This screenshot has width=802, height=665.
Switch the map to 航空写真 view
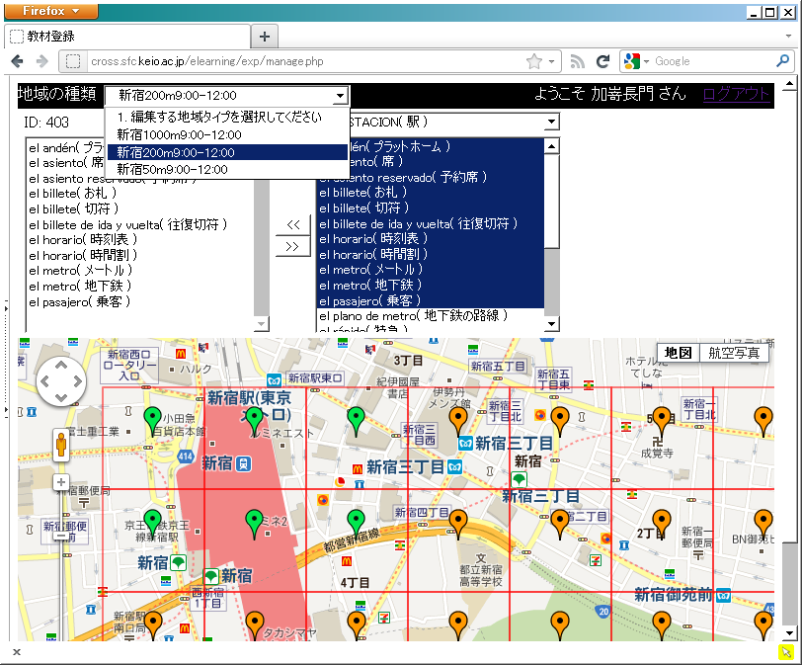734,353
